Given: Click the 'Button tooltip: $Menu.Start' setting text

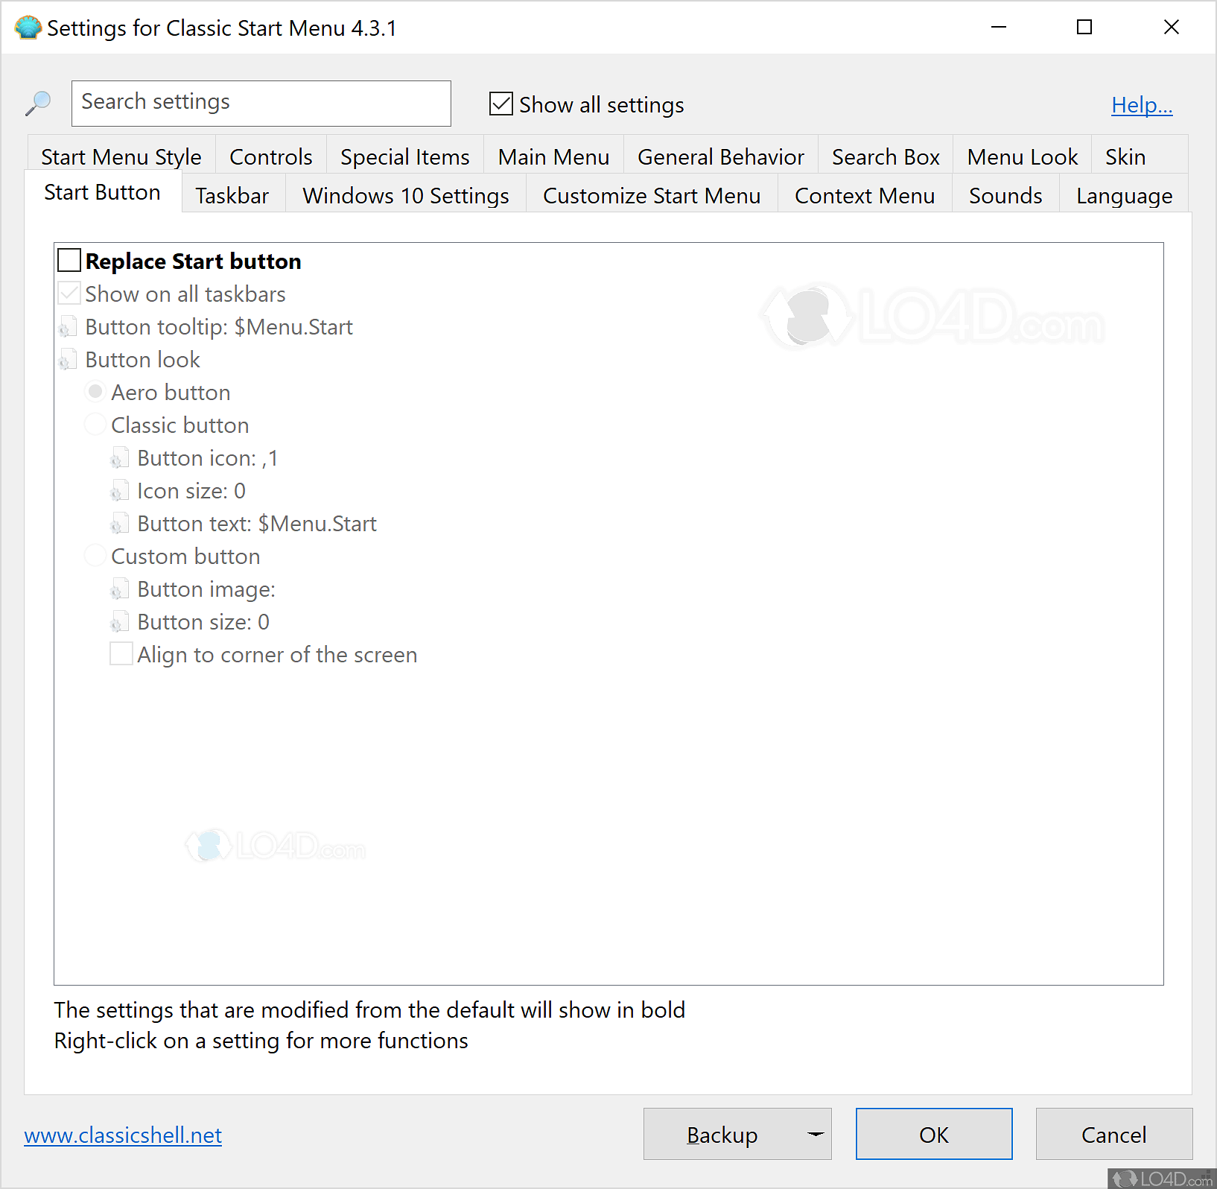Looking at the screenshot, I should coord(219,327).
